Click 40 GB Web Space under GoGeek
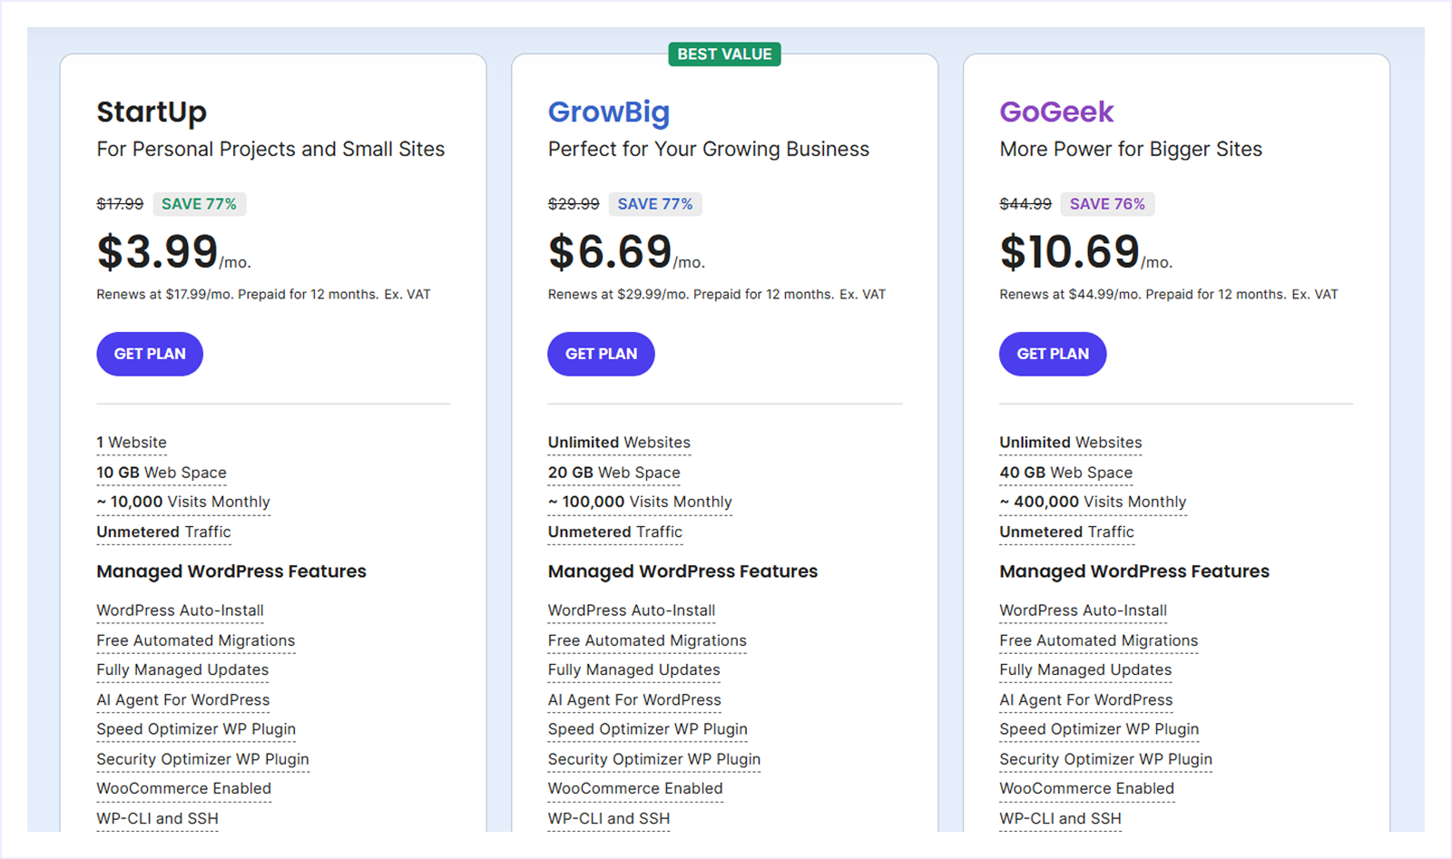Image resolution: width=1452 pixels, height=859 pixels. coord(1065,472)
